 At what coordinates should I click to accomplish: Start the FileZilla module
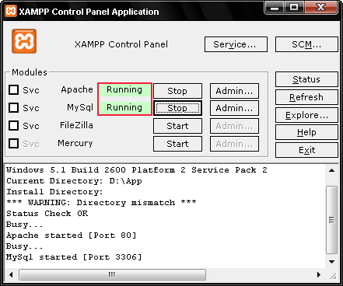[177, 126]
